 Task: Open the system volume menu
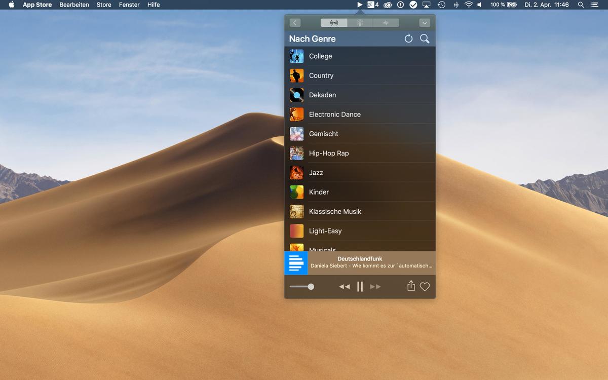[479, 5]
